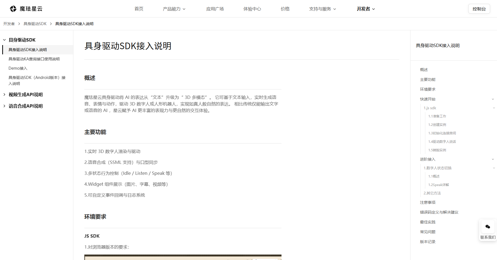The width and height of the screenshot is (497, 260).
Task: Click the list item 3.多状态行为控制
Action: tap(128, 173)
